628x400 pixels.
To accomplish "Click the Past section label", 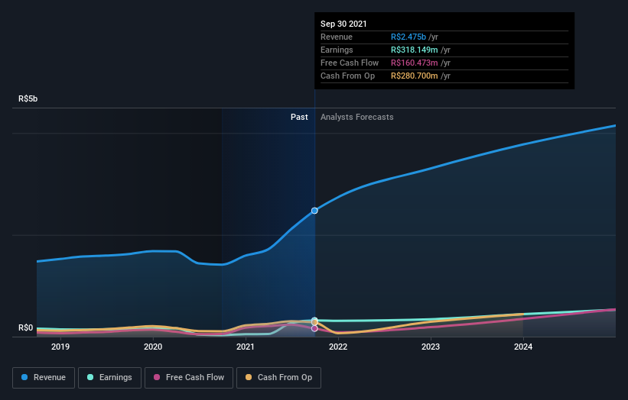I will coord(299,117).
